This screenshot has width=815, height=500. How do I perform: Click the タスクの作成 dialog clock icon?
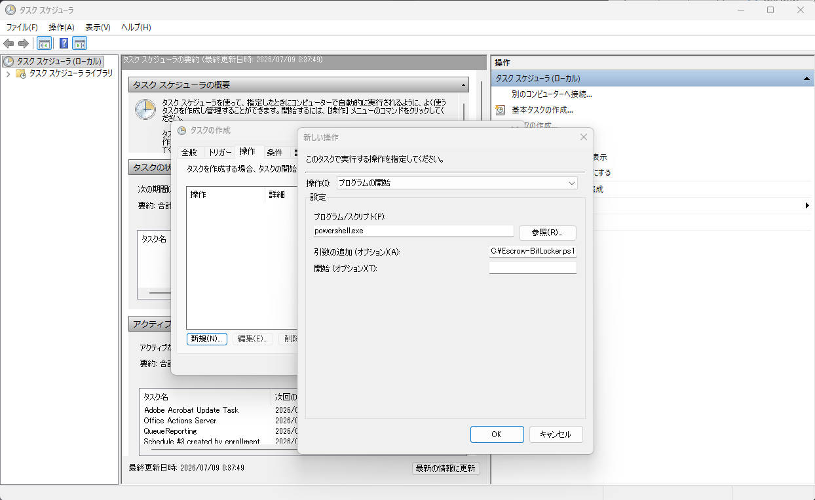click(x=182, y=130)
